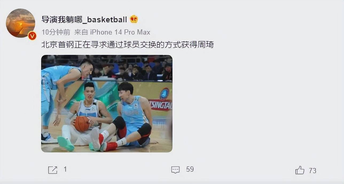Click the post text mentioning 北京首钢
The height and width of the screenshot is (184, 344).
(127, 45)
